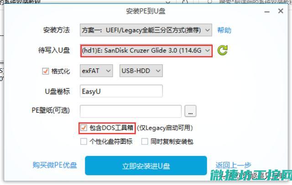Expand the USB-HDD mode dropdown
The width and height of the screenshot is (292, 185).
tap(141, 71)
